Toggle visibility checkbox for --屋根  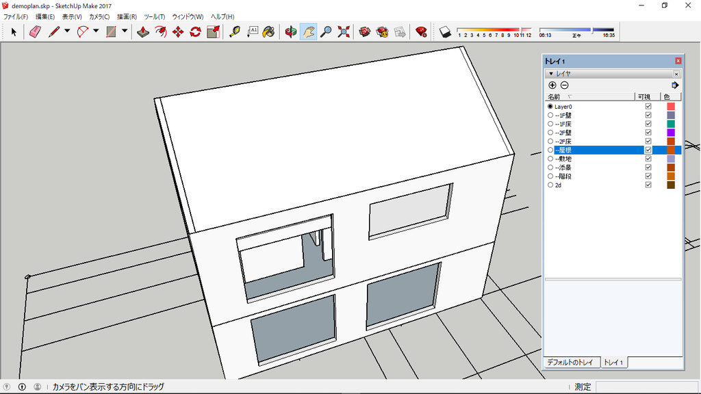[648, 150]
